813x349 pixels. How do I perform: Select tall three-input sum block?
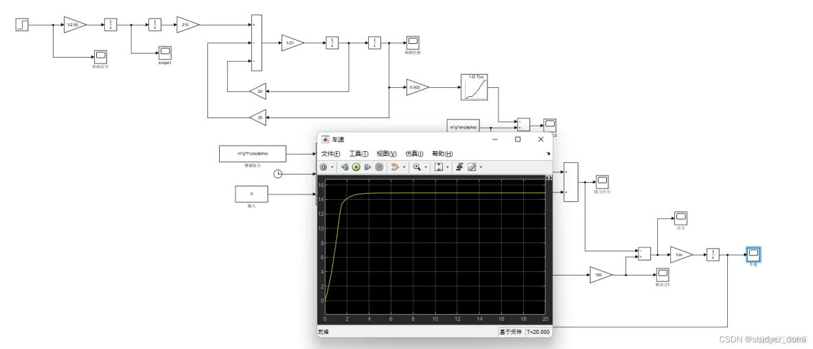[257, 43]
